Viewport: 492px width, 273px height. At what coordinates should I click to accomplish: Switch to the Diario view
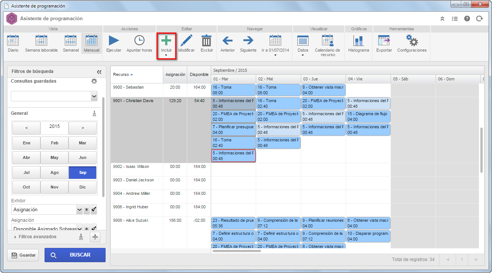click(x=13, y=44)
